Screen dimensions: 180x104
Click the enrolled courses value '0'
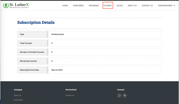[x=52, y=52]
